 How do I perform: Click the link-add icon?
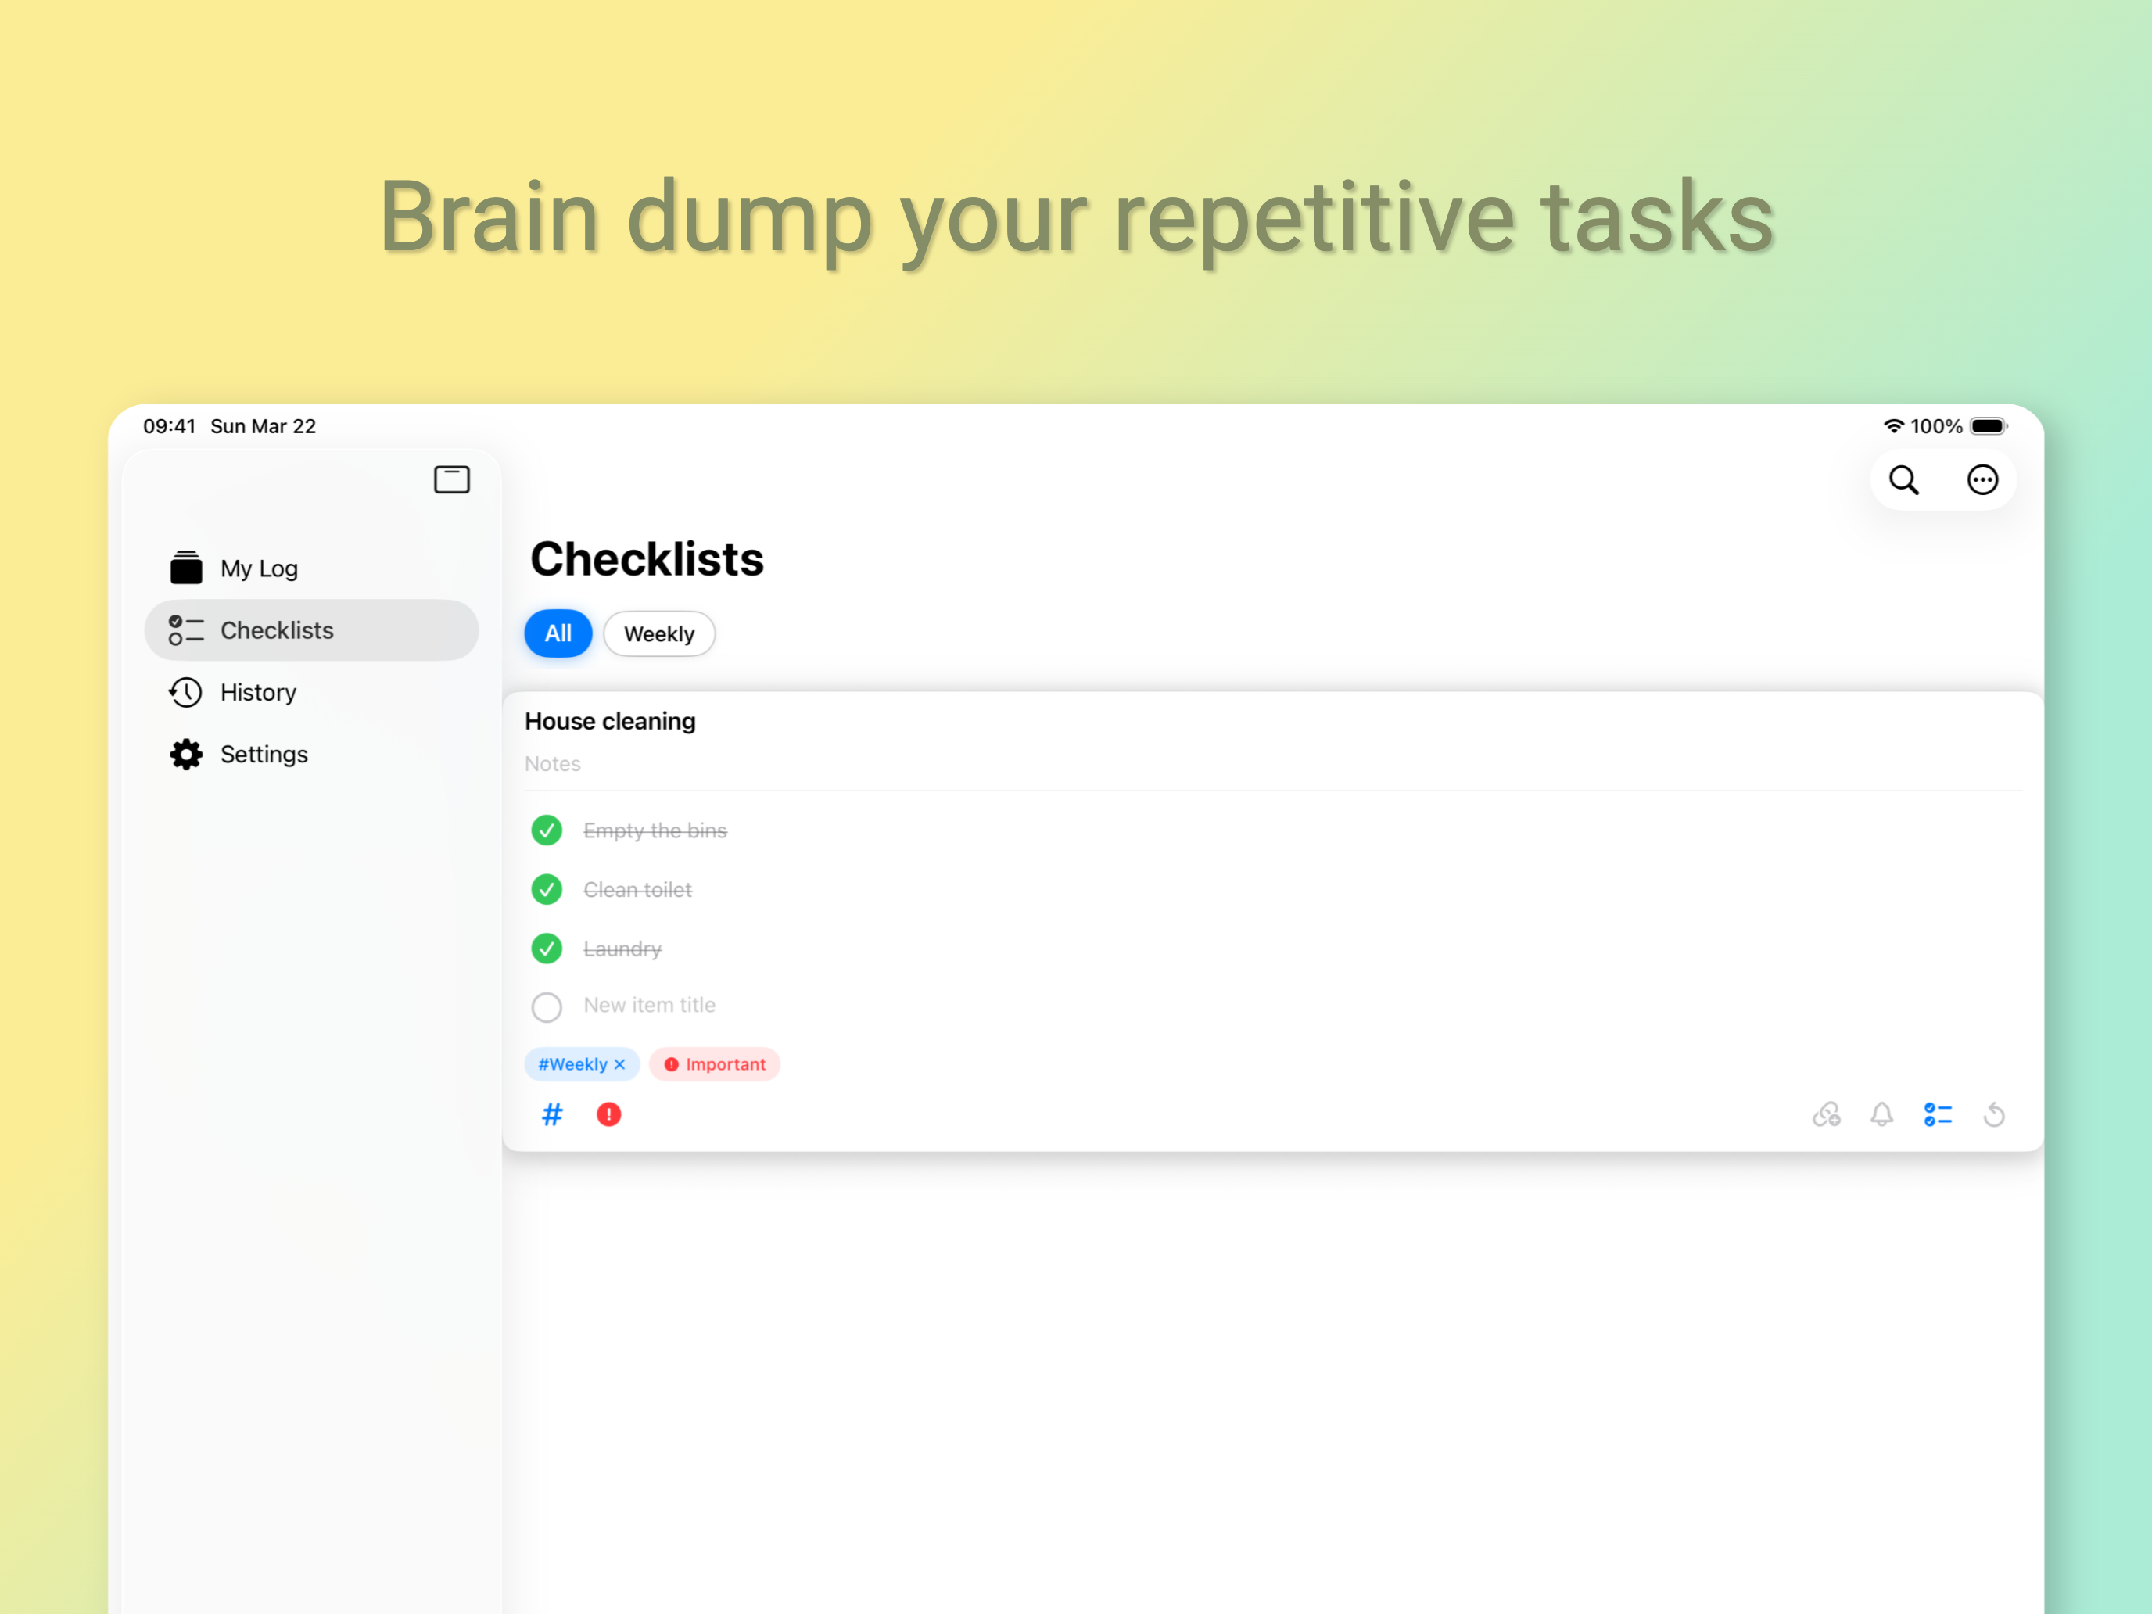pyautogui.click(x=1827, y=1115)
